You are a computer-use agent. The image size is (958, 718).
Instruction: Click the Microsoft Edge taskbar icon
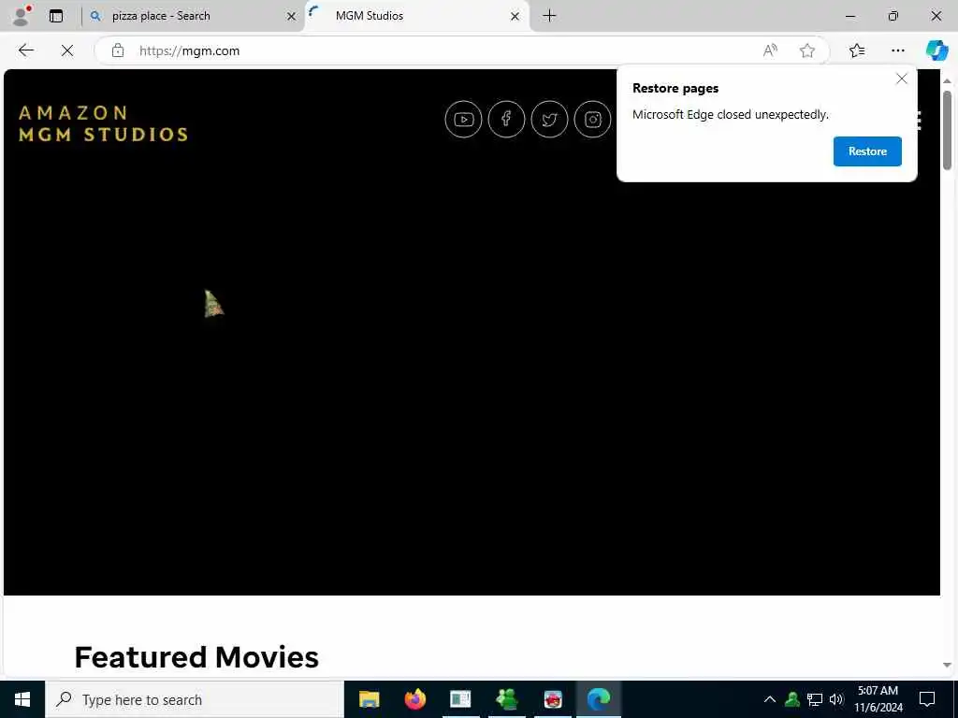point(599,699)
